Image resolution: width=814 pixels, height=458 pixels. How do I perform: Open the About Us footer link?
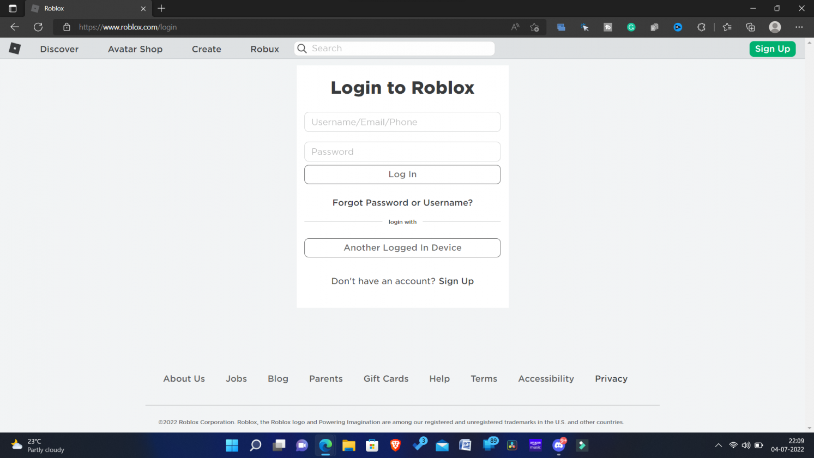click(x=184, y=378)
